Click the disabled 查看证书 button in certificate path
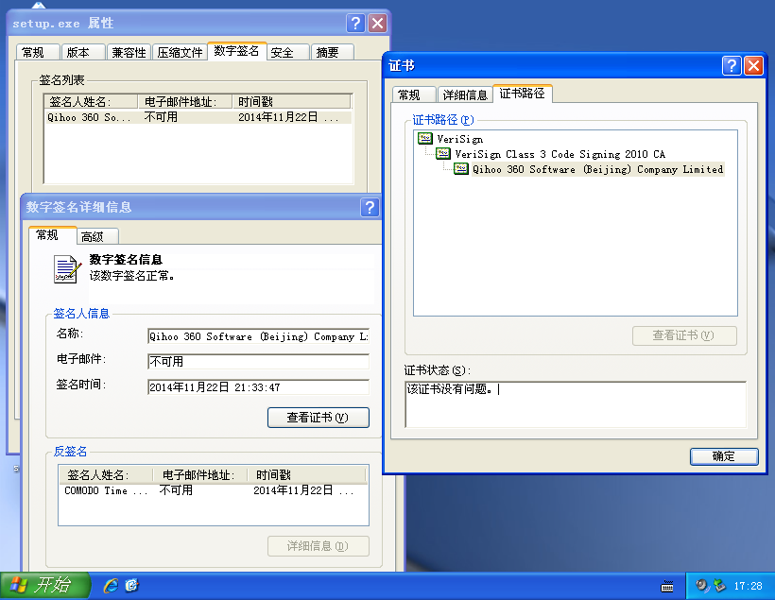This screenshot has width=775, height=600. point(684,335)
